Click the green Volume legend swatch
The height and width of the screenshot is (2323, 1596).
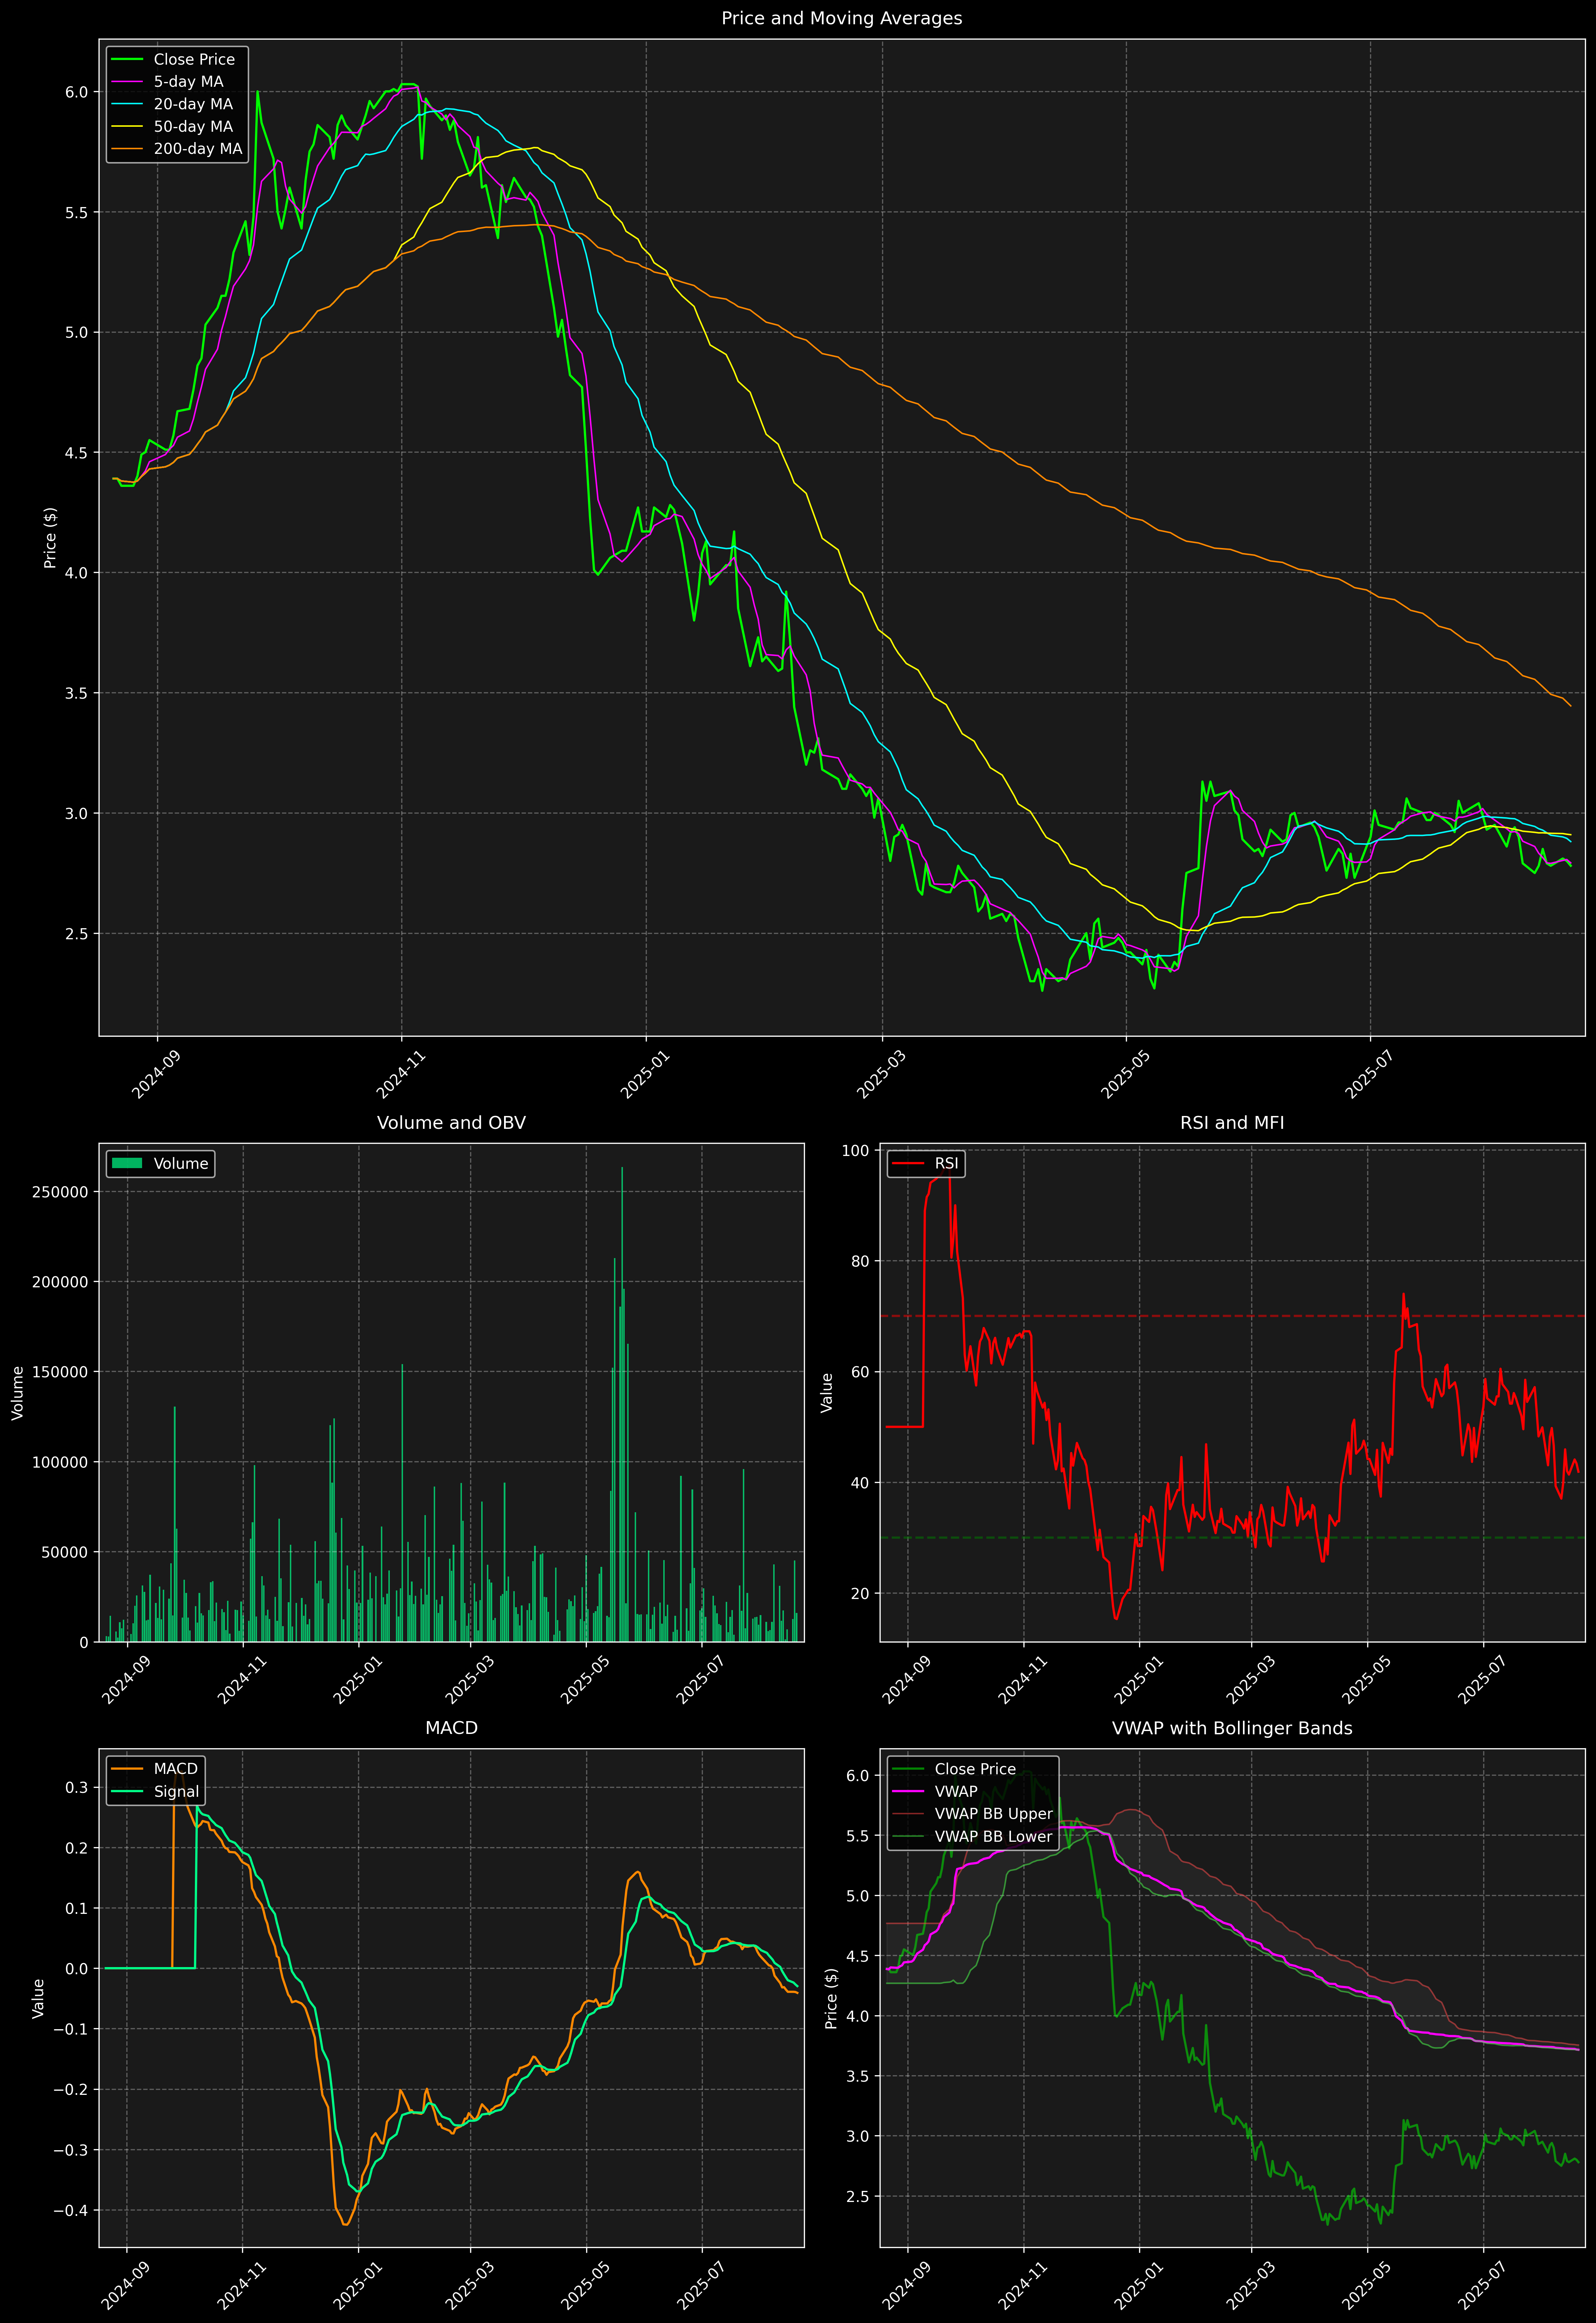[127, 1163]
